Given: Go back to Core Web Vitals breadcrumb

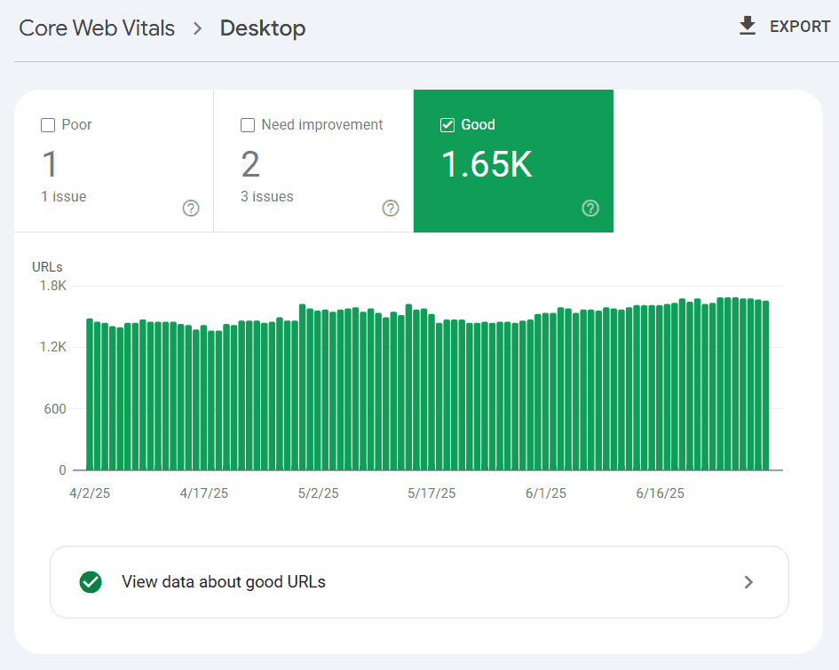Looking at the screenshot, I should point(97,28).
